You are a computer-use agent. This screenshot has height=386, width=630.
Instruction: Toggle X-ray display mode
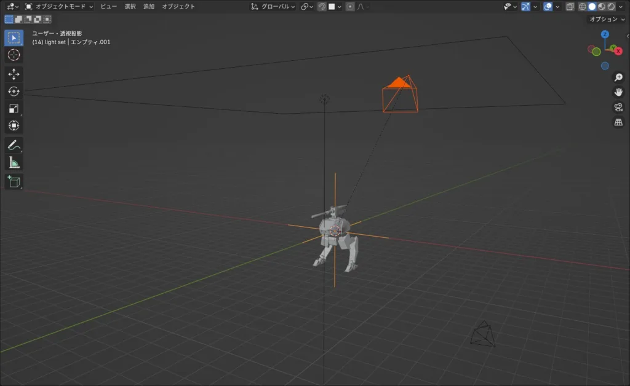pos(570,7)
